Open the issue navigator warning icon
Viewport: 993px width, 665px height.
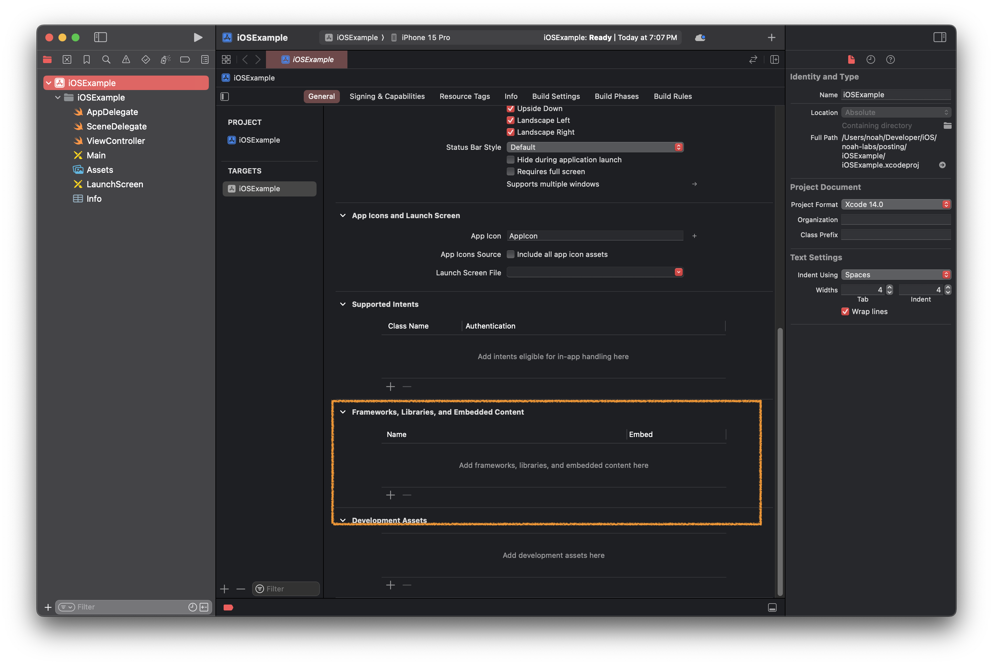coord(126,59)
